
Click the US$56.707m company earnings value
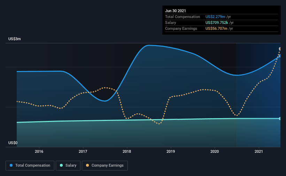coord(216,28)
